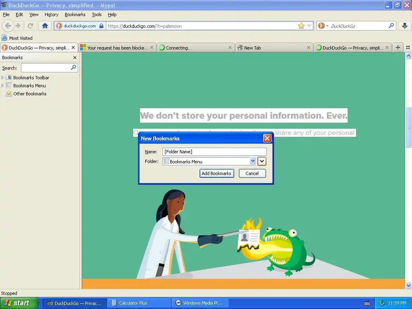Viewport: 412px width, 309px height.
Task: Go back with the Back arrow button
Action: (8, 26)
